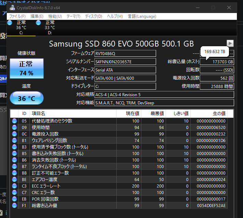Click total host writes value 173703 GB
The height and width of the screenshot is (218, 243).
pos(217,62)
